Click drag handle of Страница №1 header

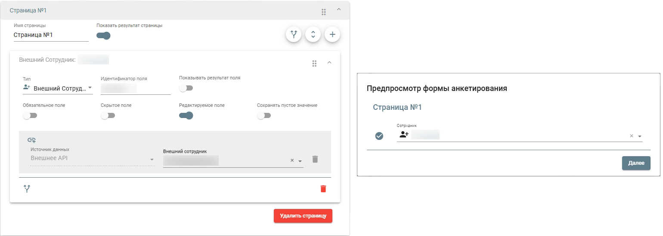pyautogui.click(x=324, y=12)
